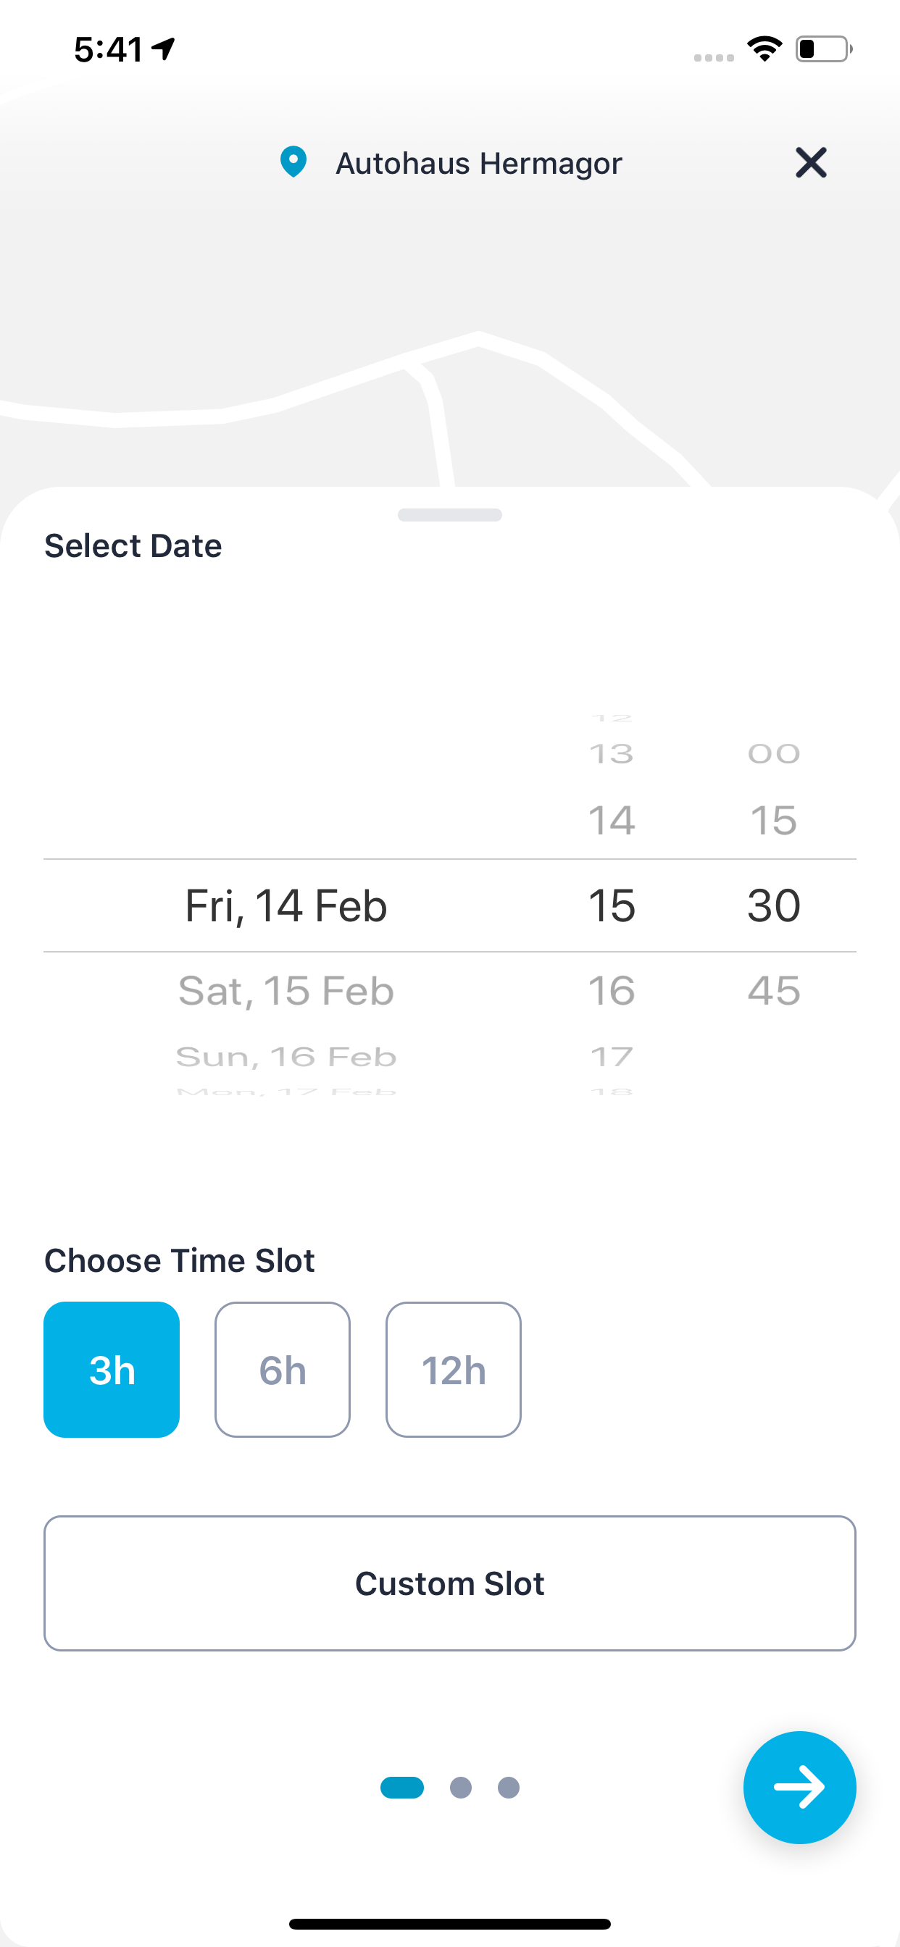900x1947 pixels.
Task: Pick Sat, 15 Feb in date wheel
Action: [286, 990]
